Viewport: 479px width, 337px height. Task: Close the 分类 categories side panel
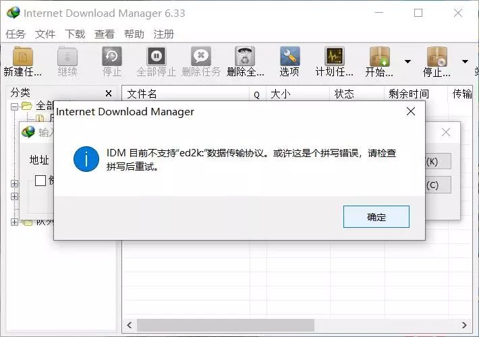[x=109, y=94]
